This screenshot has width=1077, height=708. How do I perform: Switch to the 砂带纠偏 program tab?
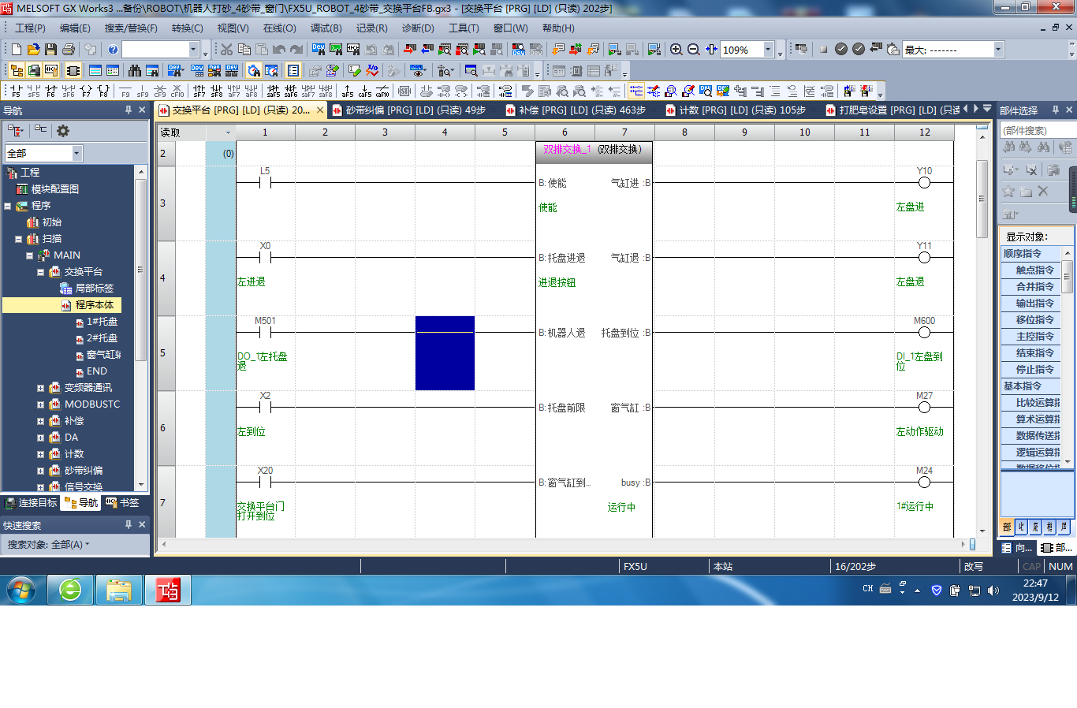coord(410,110)
